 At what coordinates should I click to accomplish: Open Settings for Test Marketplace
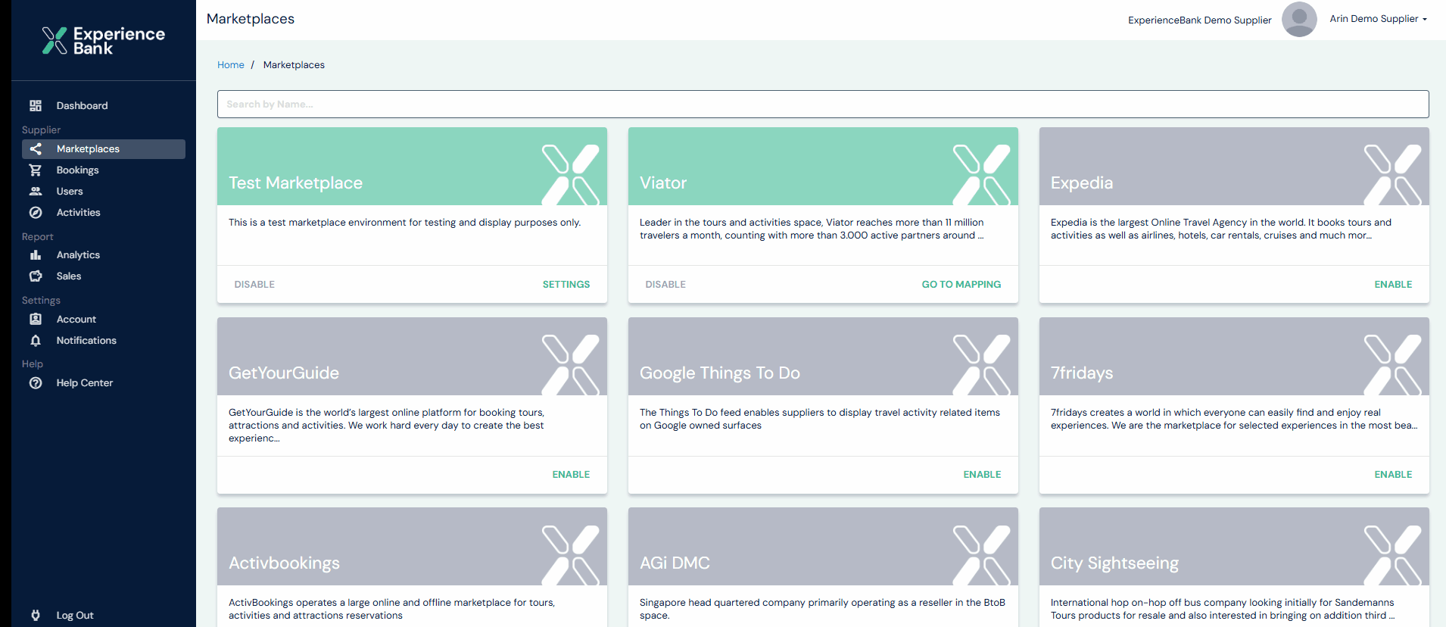pos(566,285)
